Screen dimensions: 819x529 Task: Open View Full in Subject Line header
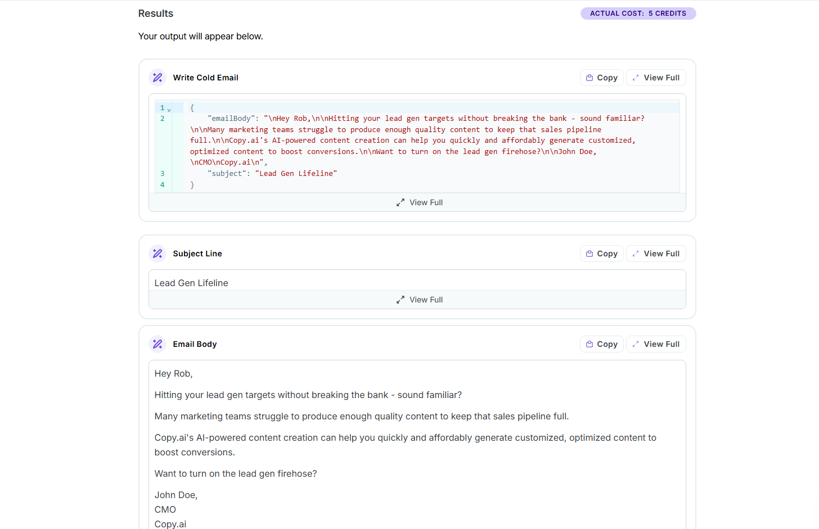656,254
